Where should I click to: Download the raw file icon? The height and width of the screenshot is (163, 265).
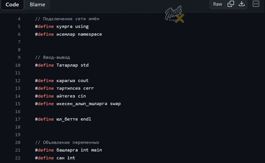pos(242,4)
